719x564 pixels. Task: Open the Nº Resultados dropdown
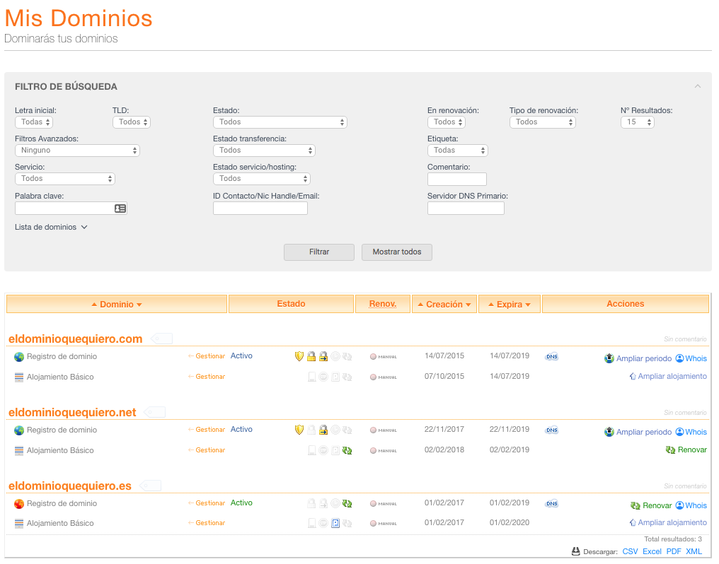tap(638, 122)
